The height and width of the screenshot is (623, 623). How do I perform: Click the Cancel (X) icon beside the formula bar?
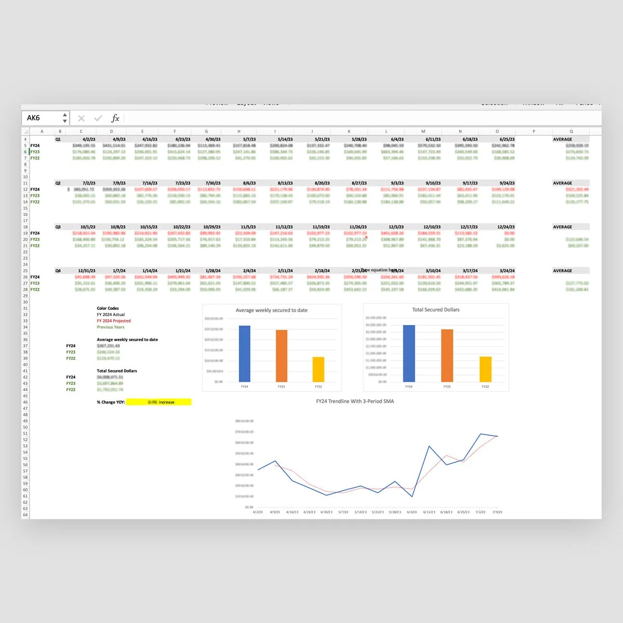[x=81, y=118]
